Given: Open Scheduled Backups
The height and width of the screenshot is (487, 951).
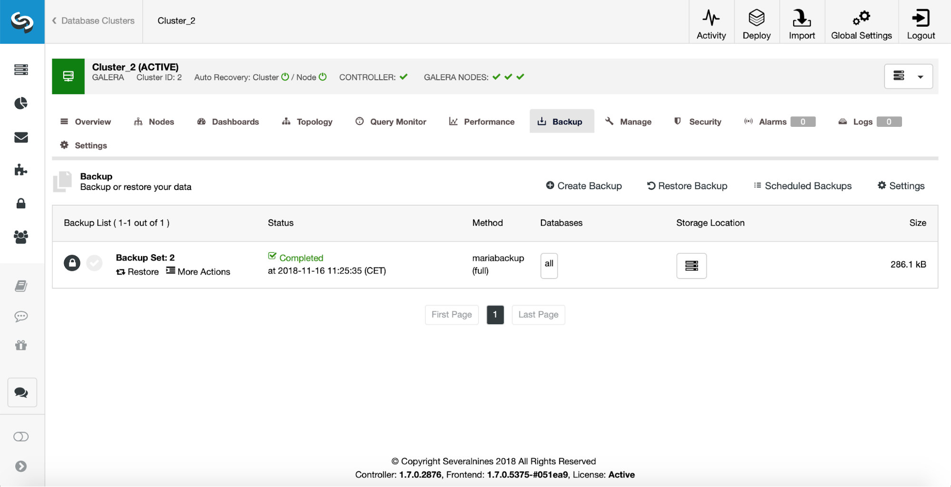Looking at the screenshot, I should point(803,186).
